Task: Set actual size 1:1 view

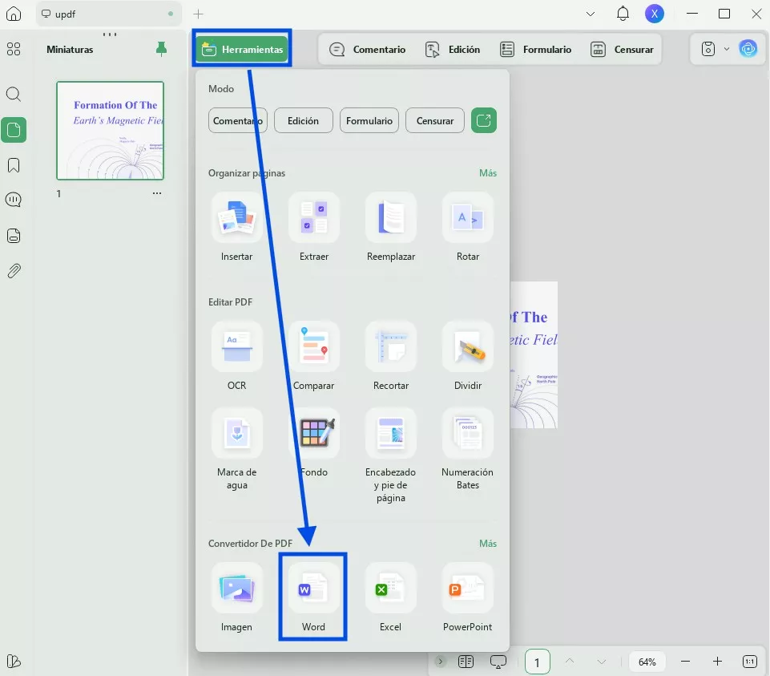Action: point(750,662)
